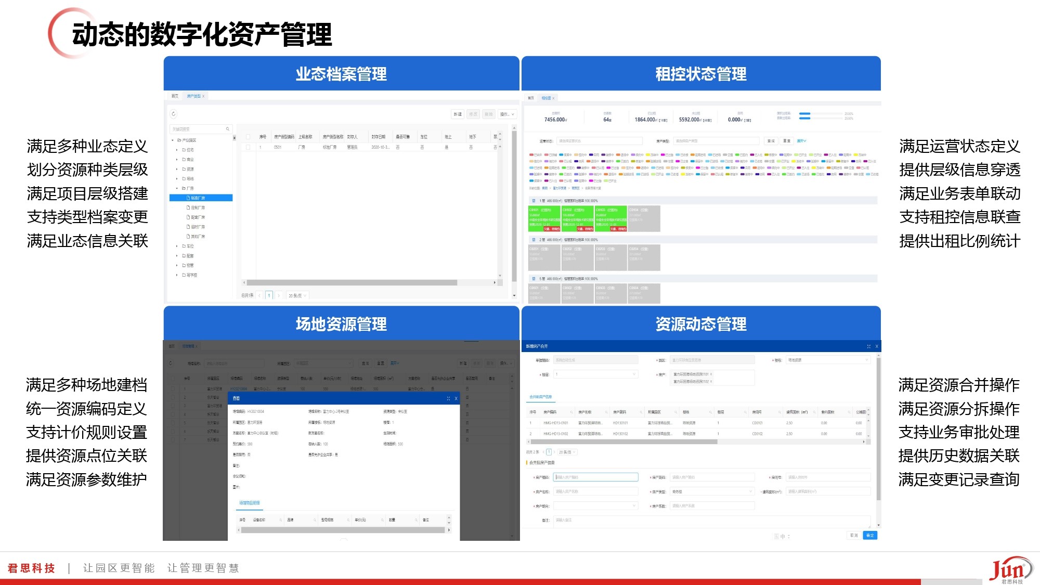The height and width of the screenshot is (585, 1040).
Task: Click 富力环贸港 breadcrumb link
Action: click(560, 188)
